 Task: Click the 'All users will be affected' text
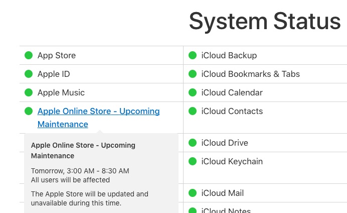[x=70, y=180]
